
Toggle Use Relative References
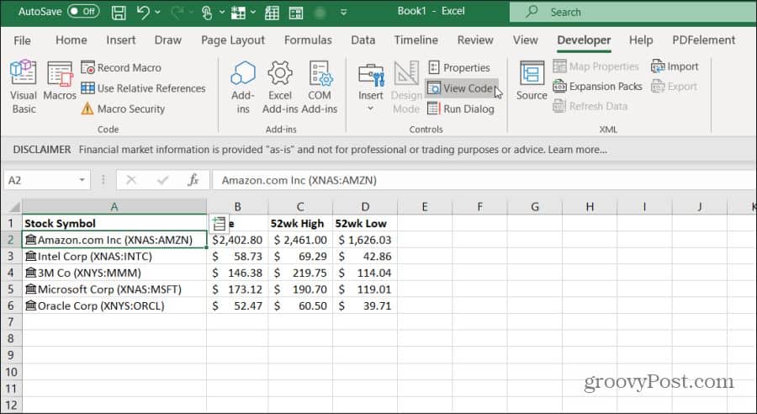[143, 88]
